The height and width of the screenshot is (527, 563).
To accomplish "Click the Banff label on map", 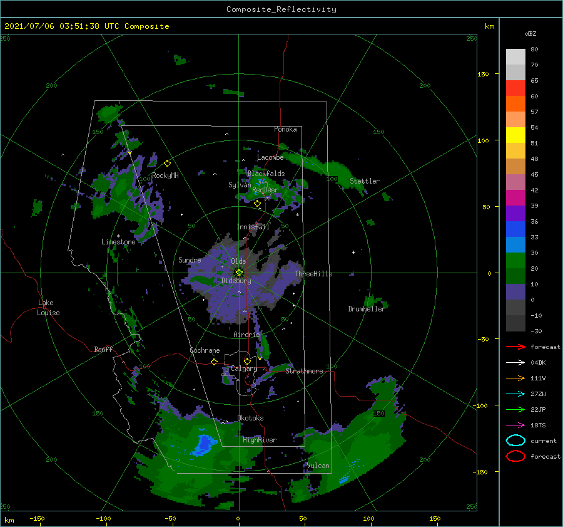I will [x=103, y=349].
